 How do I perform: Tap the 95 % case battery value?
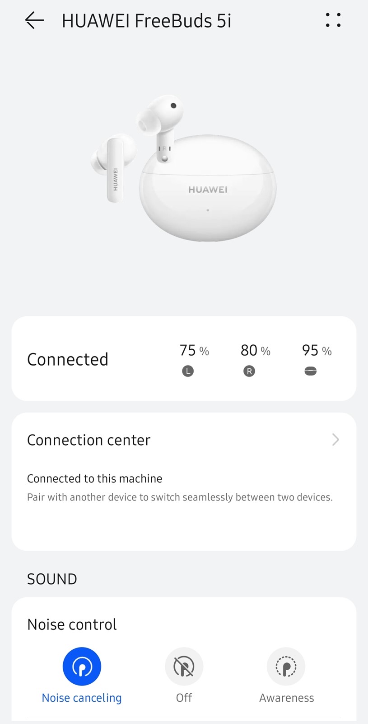[317, 351]
